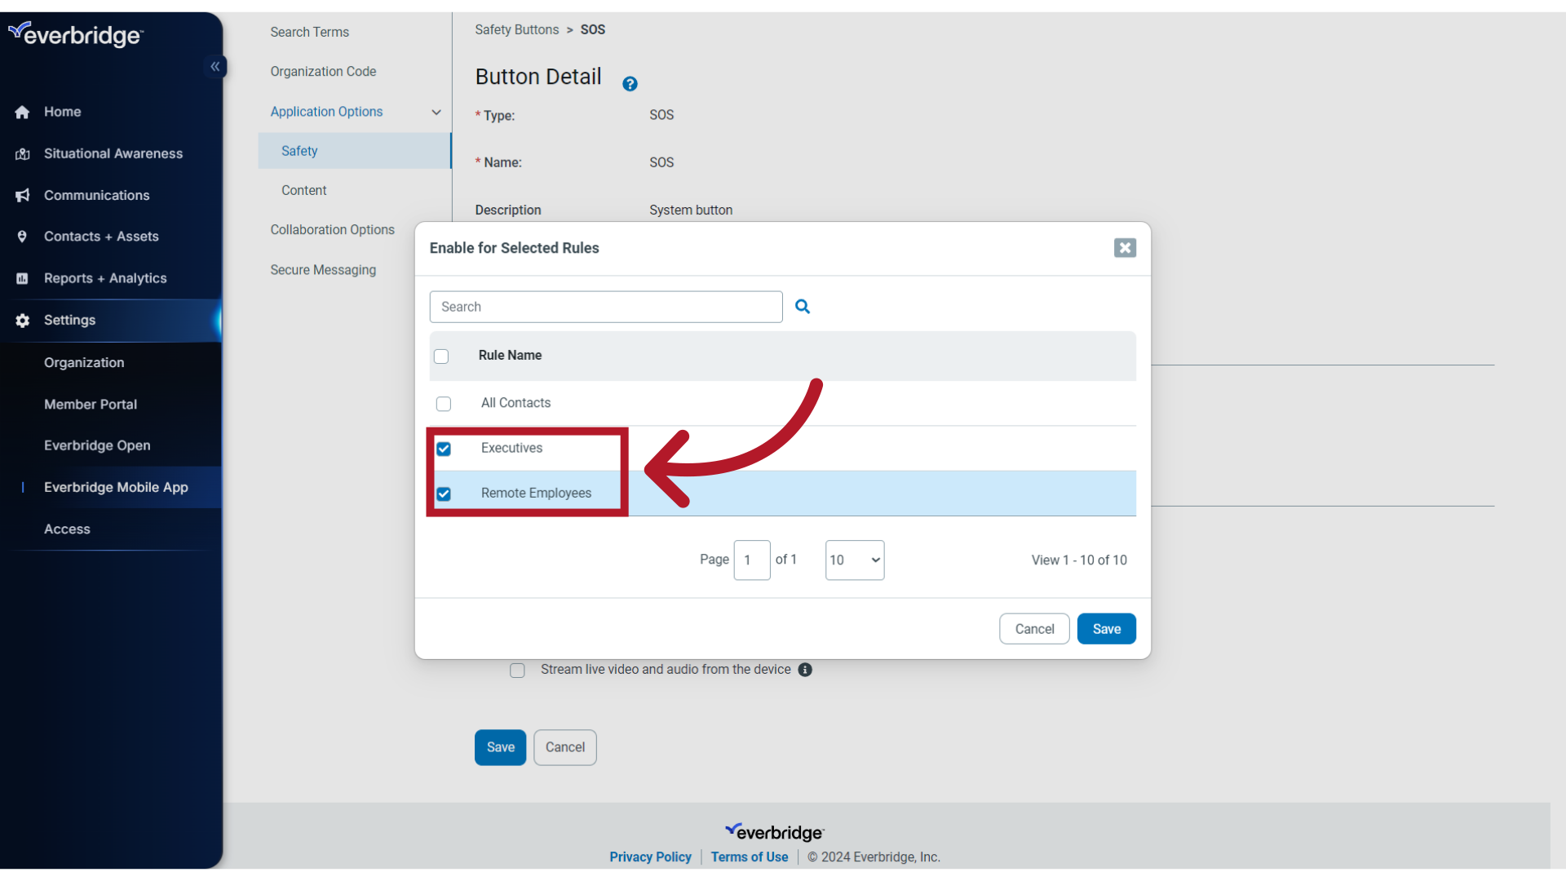The image size is (1566, 881).
Task: Click the search magnifier in the dialog
Action: point(803,306)
